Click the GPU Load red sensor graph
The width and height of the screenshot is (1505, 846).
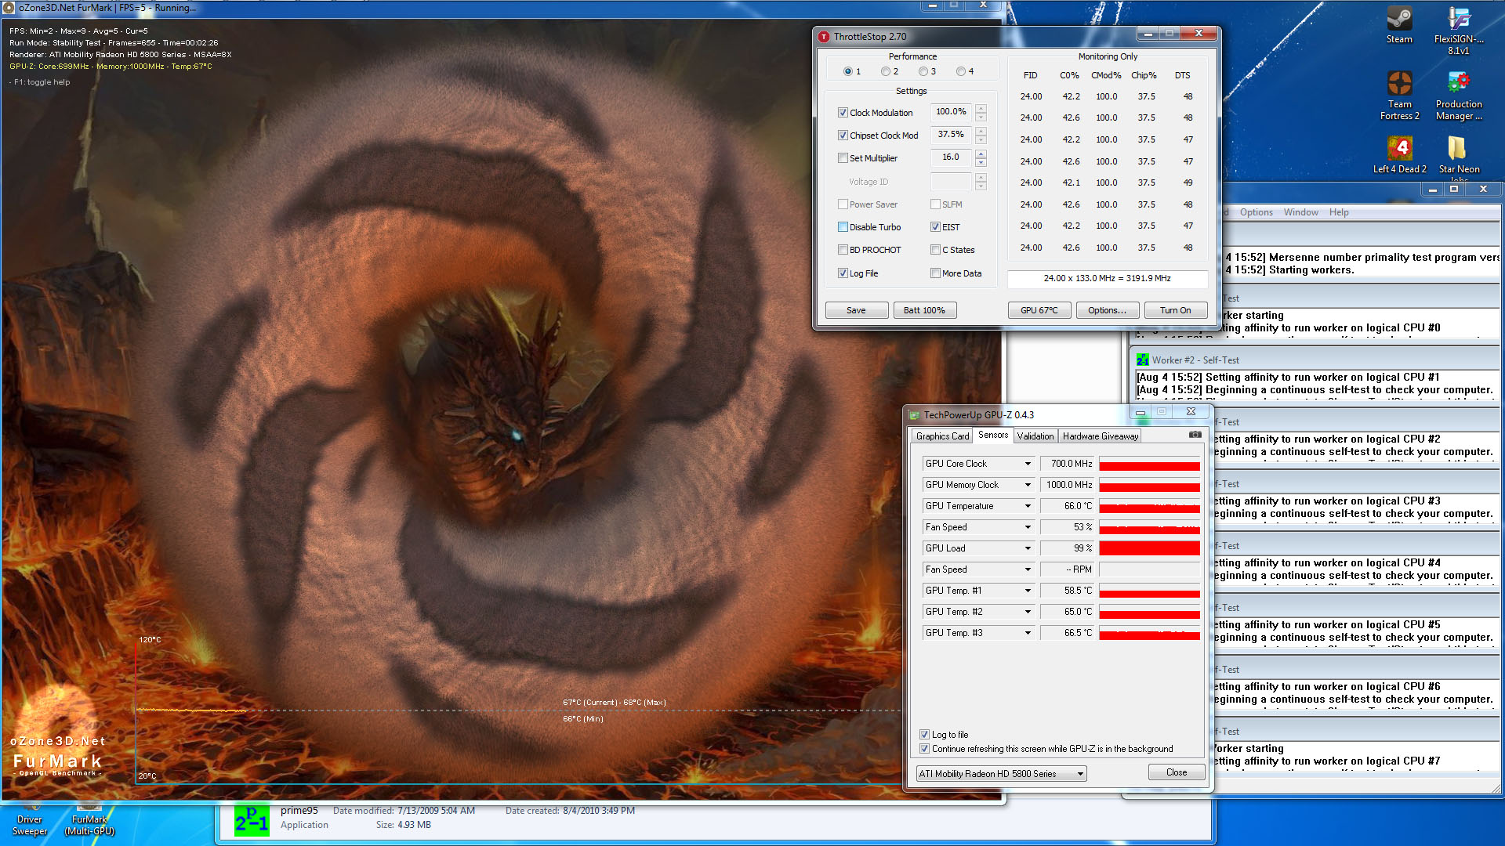pyautogui.click(x=1149, y=548)
